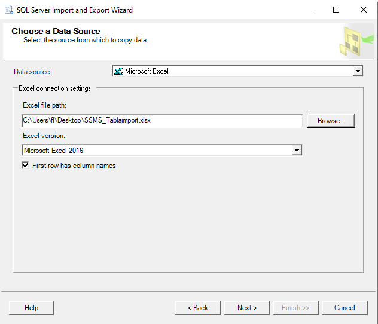The height and width of the screenshot is (324, 378).
Task: Minimize the wizard window
Action: tap(309, 10)
